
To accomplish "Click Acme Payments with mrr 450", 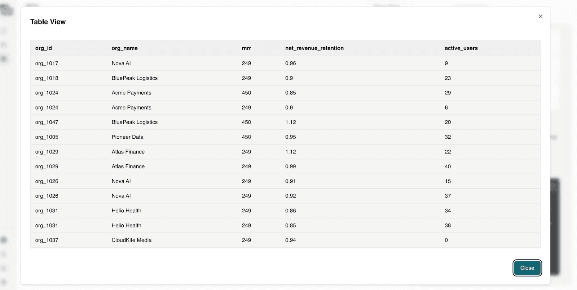I will point(131,93).
